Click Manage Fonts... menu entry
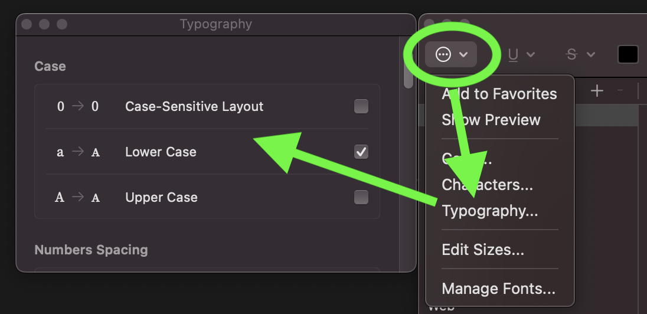This screenshot has height=314, width=647. tap(498, 288)
